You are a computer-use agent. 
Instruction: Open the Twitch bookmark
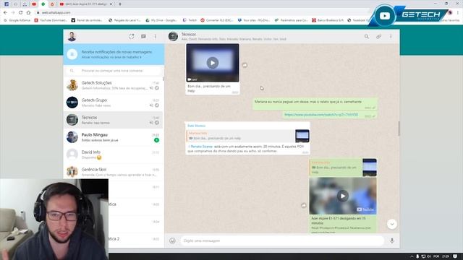(x=190, y=20)
